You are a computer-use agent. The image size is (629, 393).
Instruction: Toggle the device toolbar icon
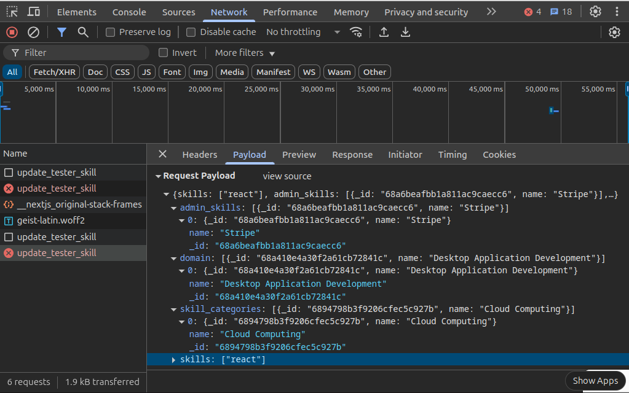[x=34, y=12]
